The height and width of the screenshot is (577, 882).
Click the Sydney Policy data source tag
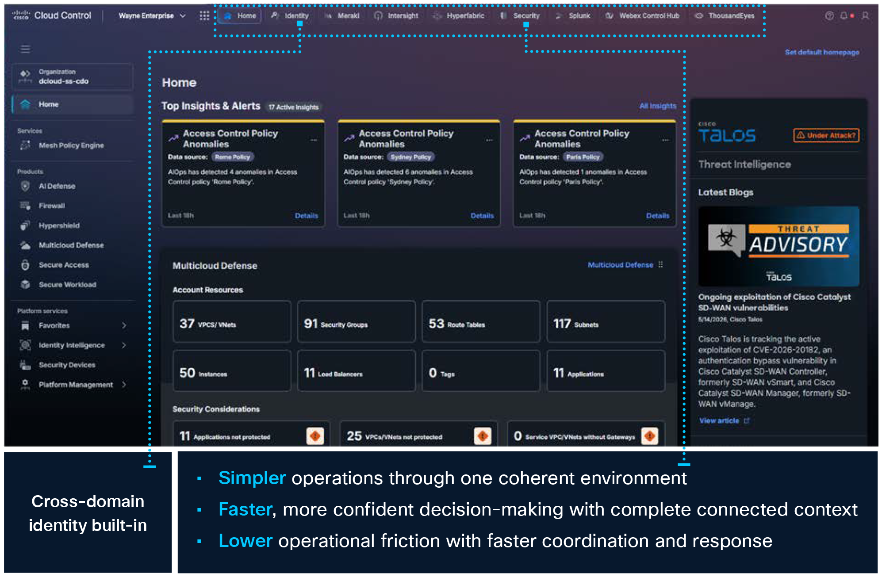[x=411, y=157]
